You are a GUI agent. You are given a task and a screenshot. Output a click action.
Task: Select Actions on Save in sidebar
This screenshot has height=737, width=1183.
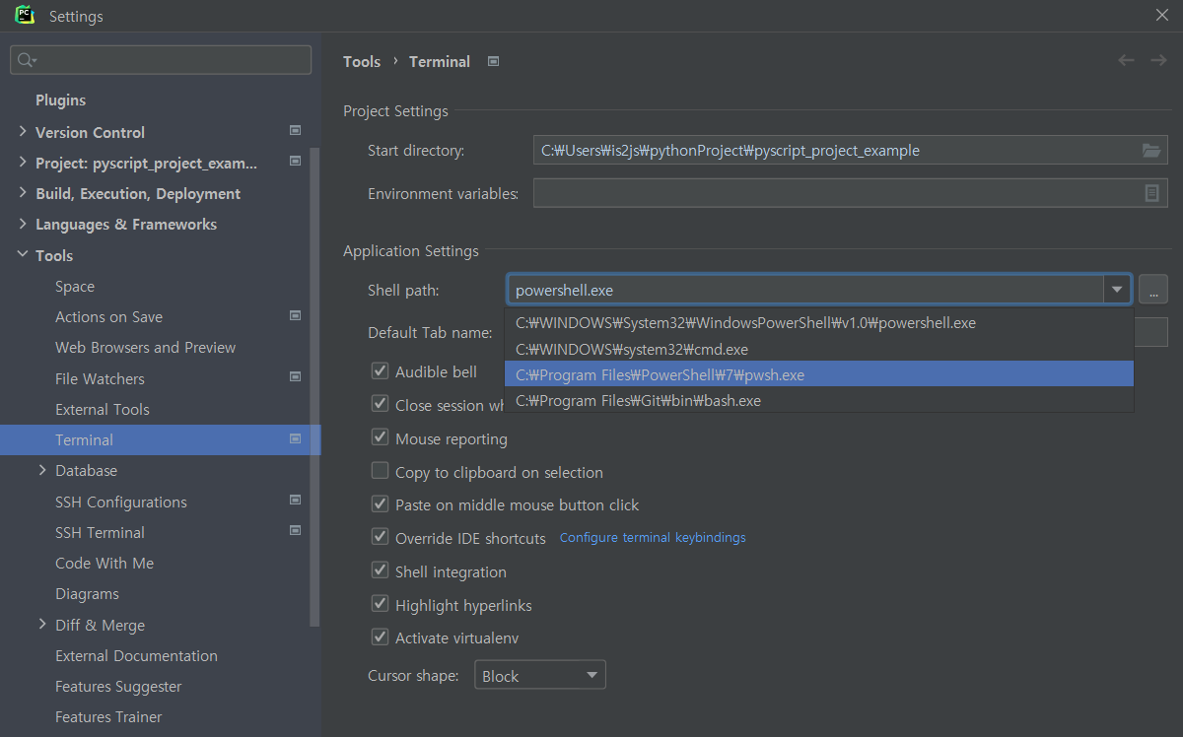coord(108,317)
